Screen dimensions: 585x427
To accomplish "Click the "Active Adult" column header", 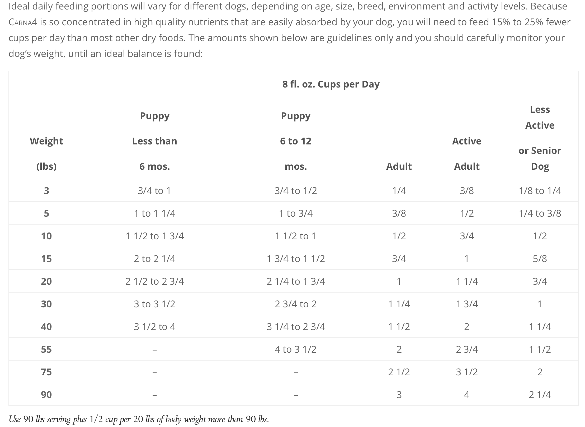I will [x=466, y=153].
